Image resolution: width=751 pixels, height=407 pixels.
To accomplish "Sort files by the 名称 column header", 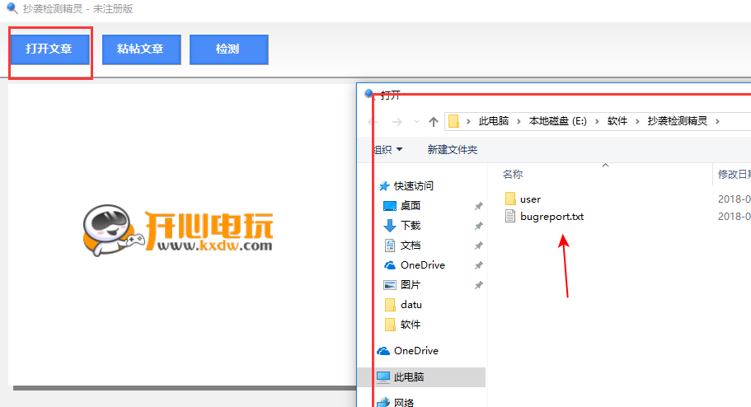I will (513, 175).
